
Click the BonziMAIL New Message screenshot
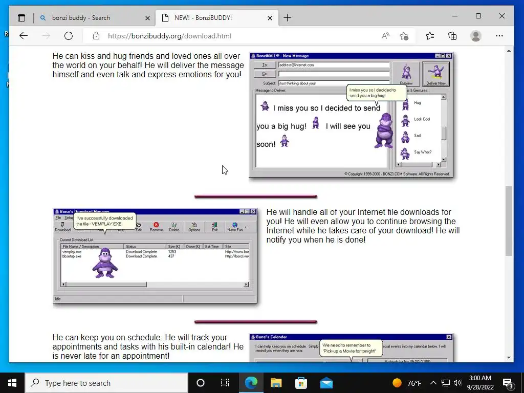pyautogui.click(x=351, y=115)
